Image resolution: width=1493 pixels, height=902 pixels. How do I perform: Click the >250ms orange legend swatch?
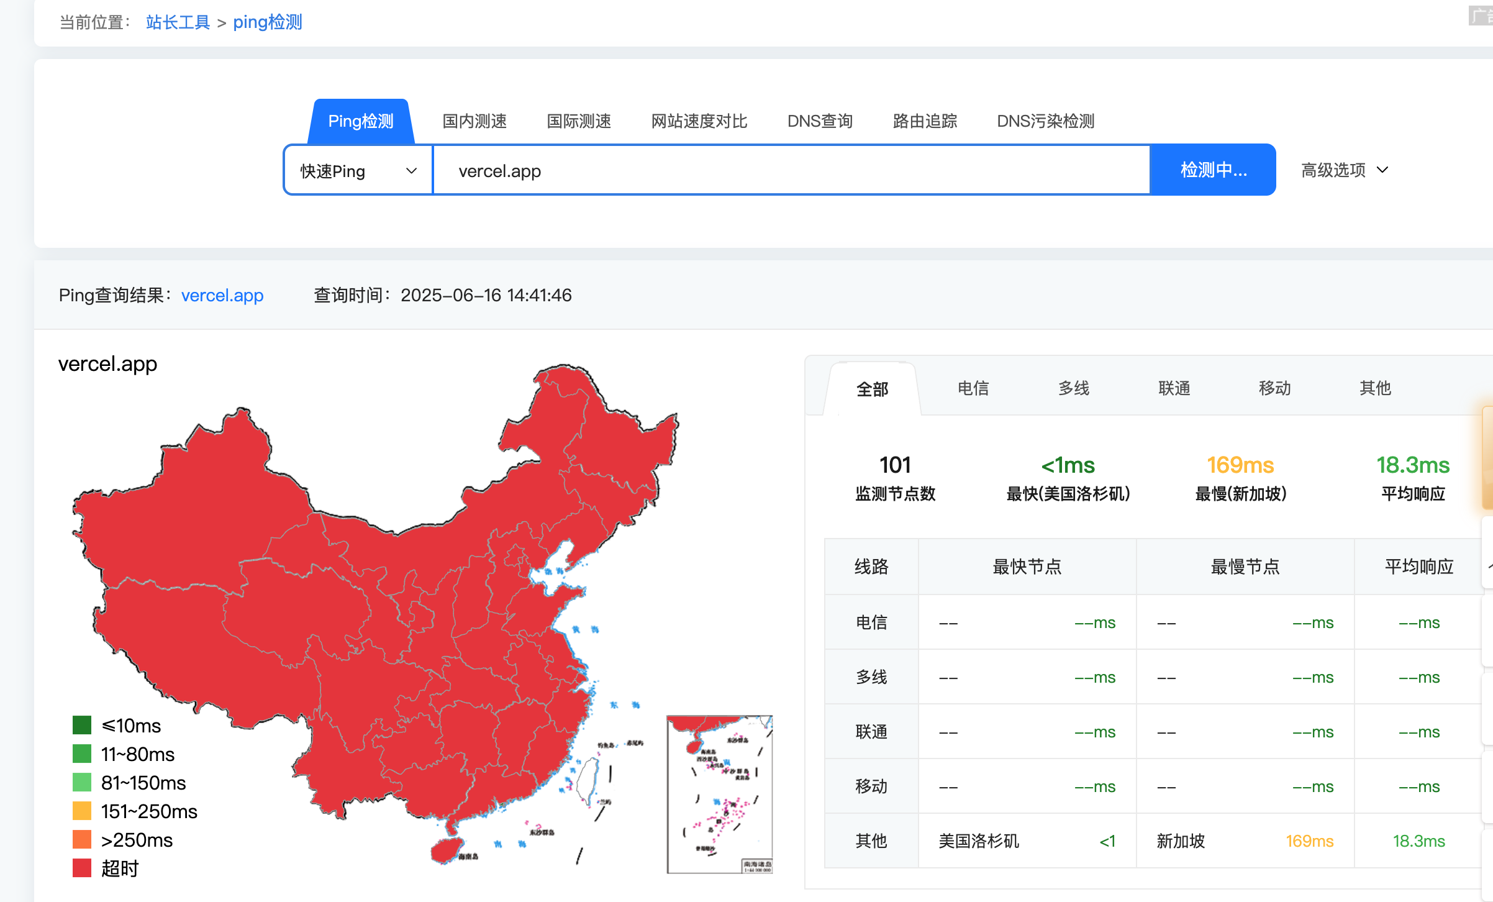(x=82, y=839)
